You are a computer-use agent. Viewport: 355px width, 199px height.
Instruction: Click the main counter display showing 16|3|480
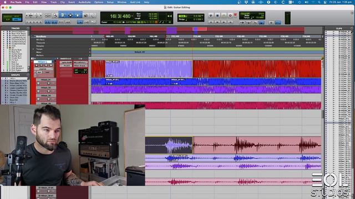120,16
